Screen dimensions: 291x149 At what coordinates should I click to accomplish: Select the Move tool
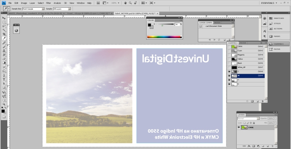point(4,18)
